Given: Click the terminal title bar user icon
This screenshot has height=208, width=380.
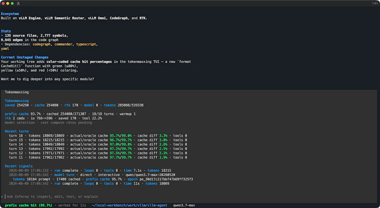Looking at the screenshot, I should [x=18, y=3].
